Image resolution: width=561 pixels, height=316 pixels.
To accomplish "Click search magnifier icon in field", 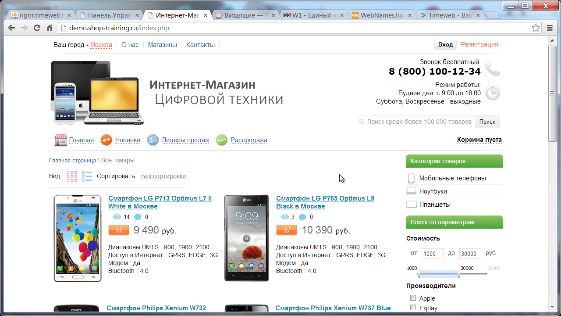I will [x=361, y=122].
